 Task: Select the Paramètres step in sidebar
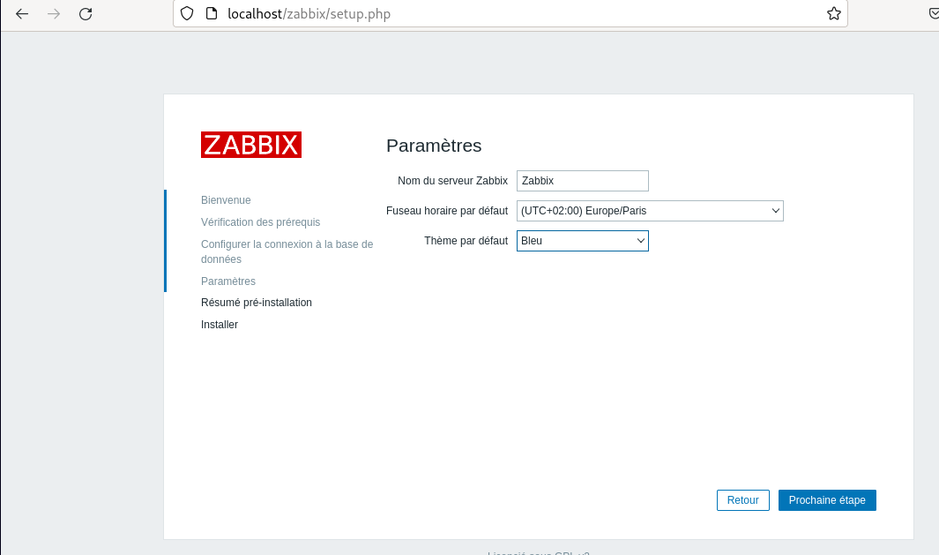[x=228, y=281]
